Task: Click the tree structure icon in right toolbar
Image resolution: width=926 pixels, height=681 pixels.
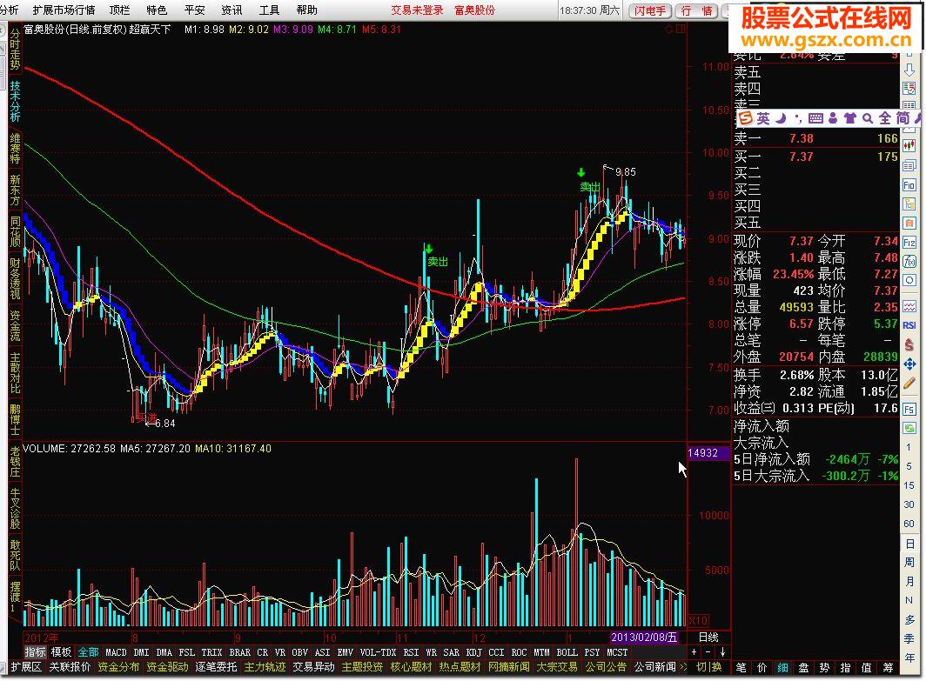Action: click(909, 204)
